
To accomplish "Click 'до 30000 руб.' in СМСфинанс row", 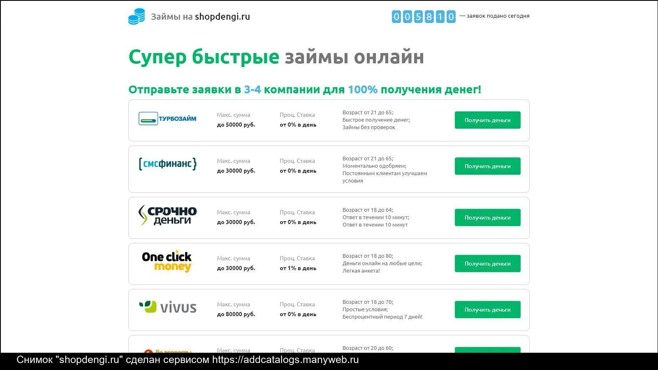I will pyautogui.click(x=236, y=171).
